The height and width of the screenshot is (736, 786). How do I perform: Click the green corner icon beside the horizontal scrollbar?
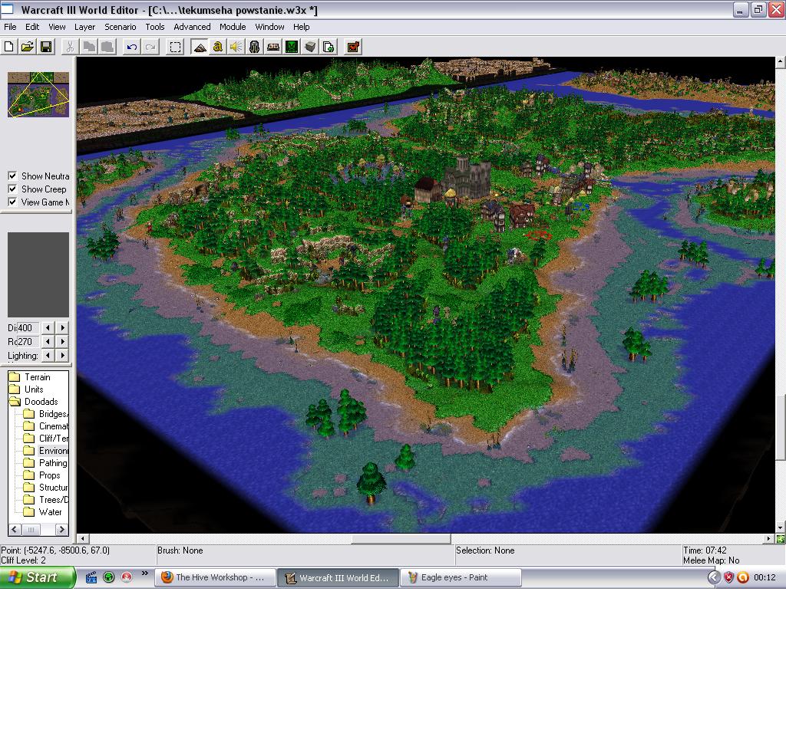(x=781, y=539)
